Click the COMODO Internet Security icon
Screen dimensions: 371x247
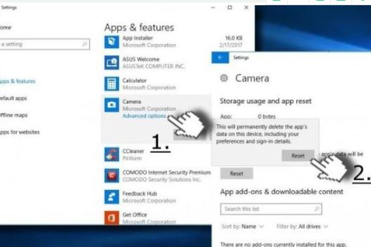pos(112,175)
